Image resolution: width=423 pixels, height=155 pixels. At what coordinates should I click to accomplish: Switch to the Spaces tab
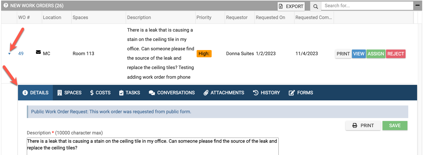coord(69,93)
